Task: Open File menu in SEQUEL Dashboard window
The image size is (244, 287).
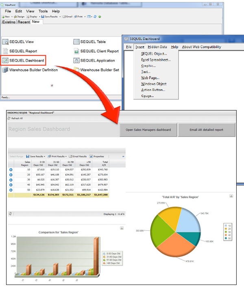Action: [x=129, y=47]
